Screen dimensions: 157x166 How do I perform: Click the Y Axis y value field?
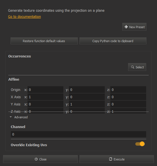87,104
